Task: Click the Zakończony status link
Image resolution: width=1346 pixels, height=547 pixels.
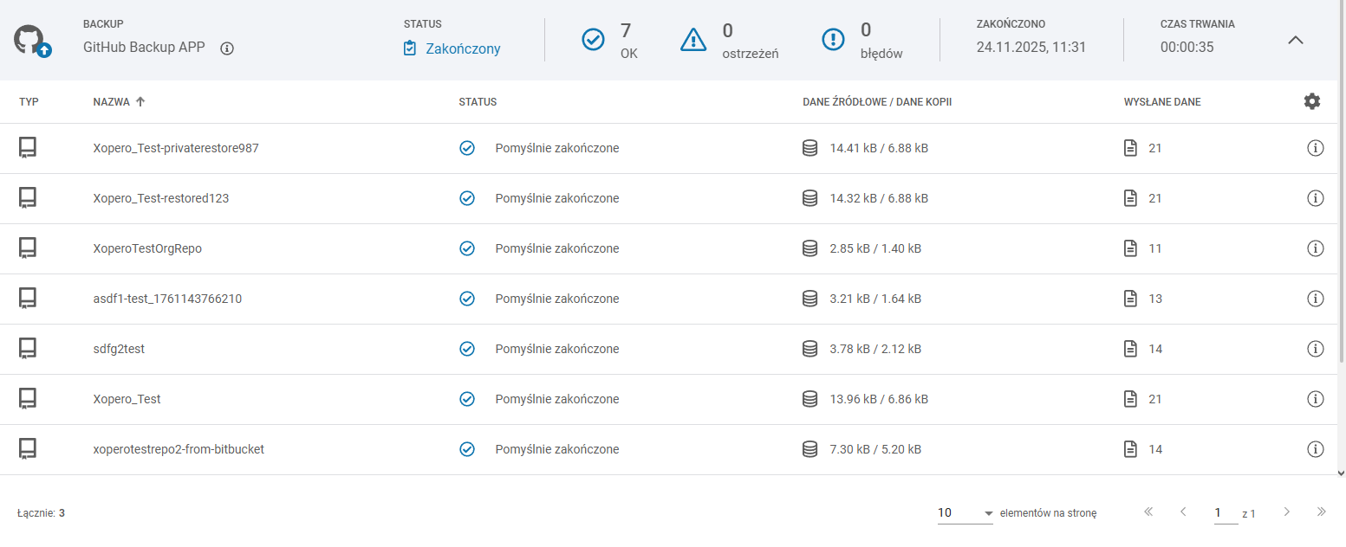Action: point(462,48)
